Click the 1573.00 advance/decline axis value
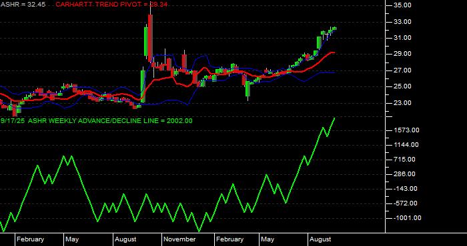This screenshot has height=246, width=467. pyautogui.click(x=406, y=130)
